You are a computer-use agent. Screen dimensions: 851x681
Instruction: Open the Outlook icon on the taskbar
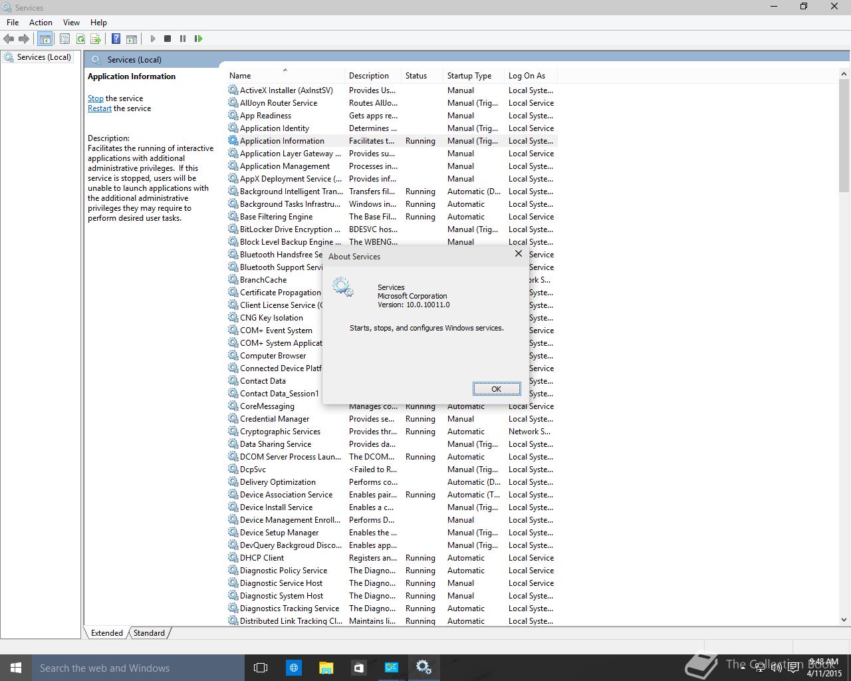(x=391, y=668)
